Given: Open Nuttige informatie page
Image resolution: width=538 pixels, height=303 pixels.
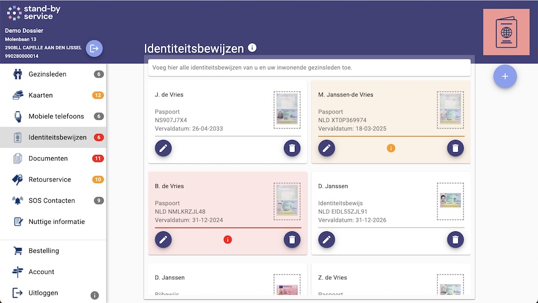Looking at the screenshot, I should click(x=53, y=222).
